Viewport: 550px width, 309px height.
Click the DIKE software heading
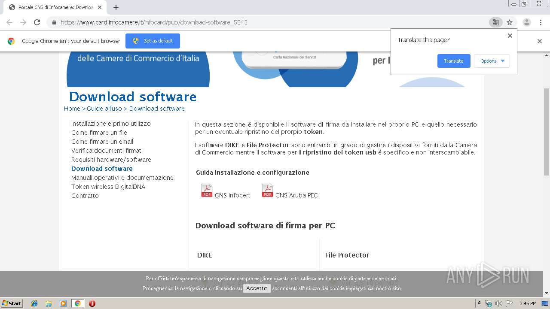[205, 255]
